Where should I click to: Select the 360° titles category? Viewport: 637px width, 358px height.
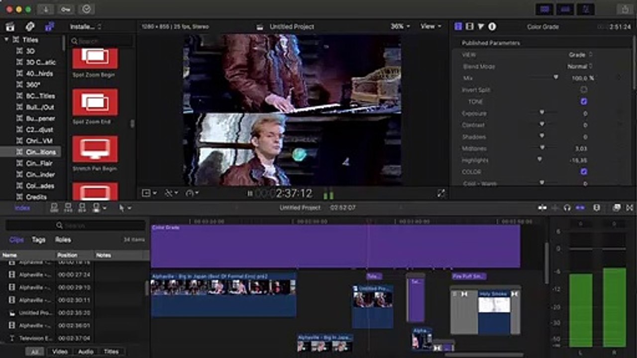coord(33,85)
